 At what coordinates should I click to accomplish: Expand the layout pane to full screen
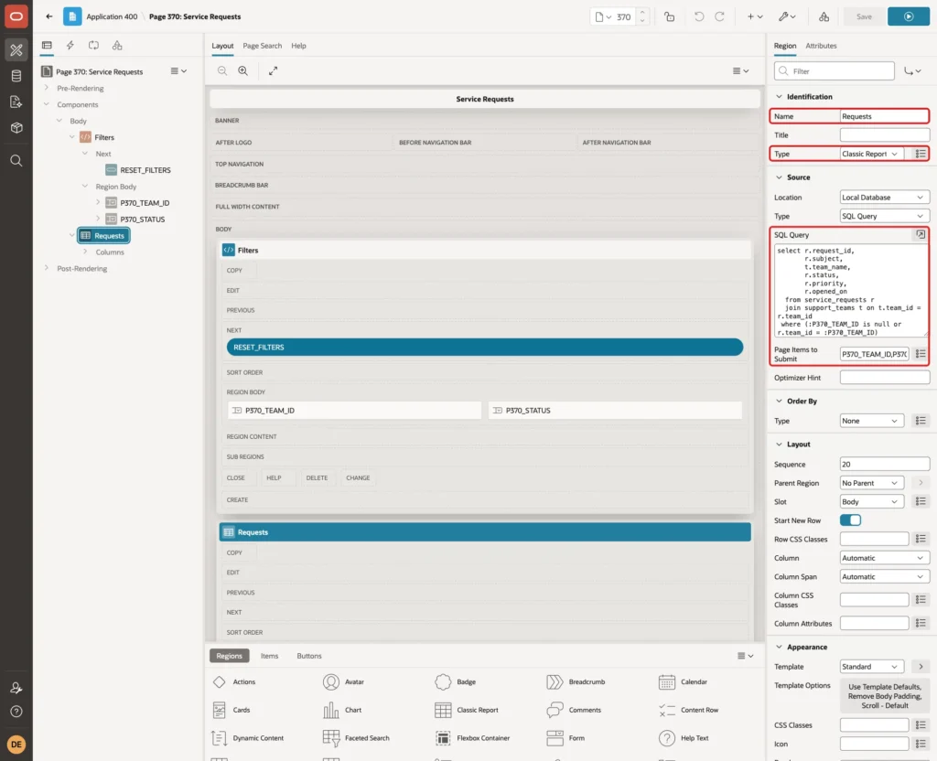[x=273, y=70]
